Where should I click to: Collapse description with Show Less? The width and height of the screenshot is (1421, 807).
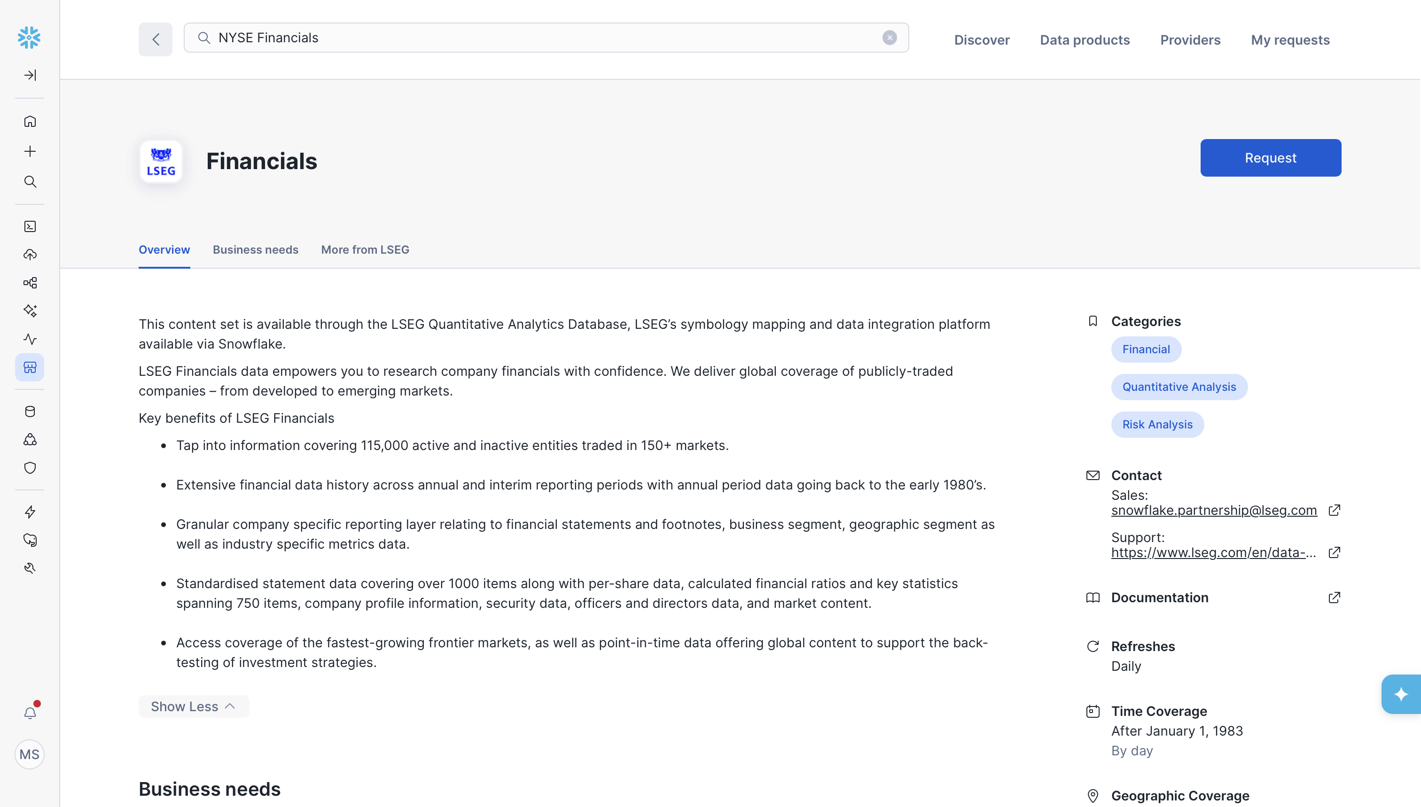tap(193, 706)
